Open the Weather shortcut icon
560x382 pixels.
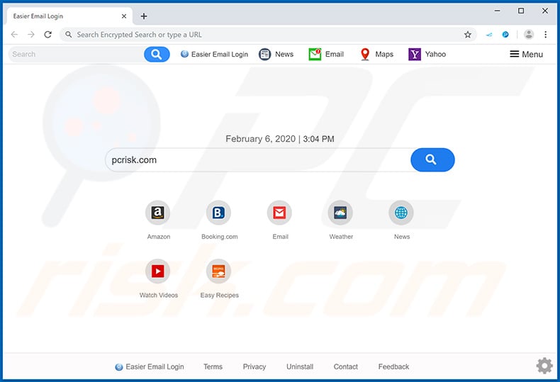340,213
